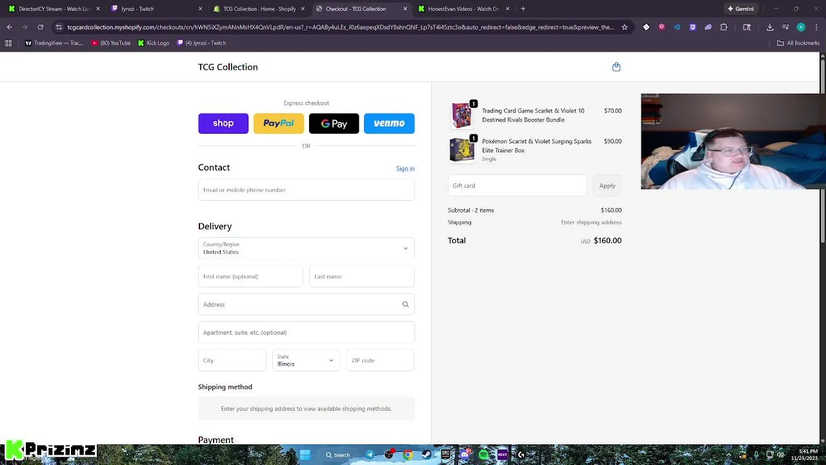Switch to the HonestEvan Videos tab

[463, 8]
